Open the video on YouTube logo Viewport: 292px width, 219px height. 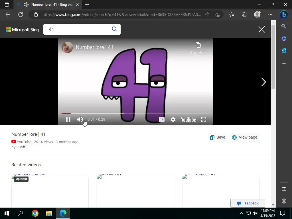tap(188, 119)
